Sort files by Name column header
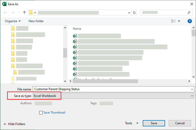This screenshot has height=130, width=196. 77,29
